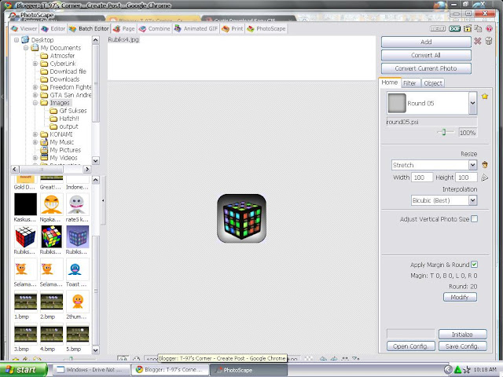503x377 pixels.
Task: Expand the CyberLink folder node
Action: (x=35, y=64)
